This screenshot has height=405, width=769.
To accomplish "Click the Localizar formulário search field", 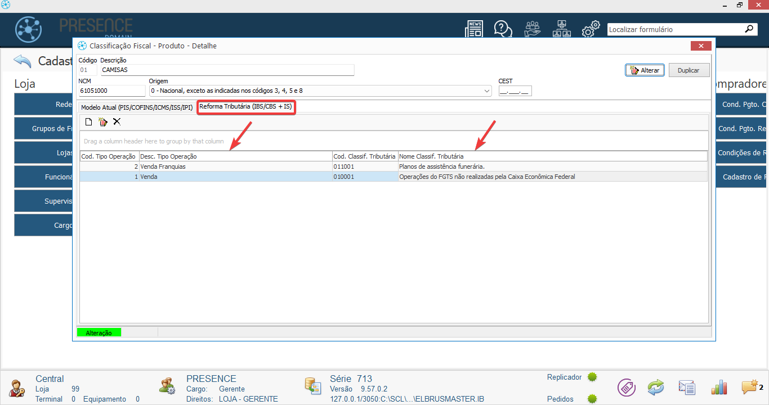I will point(674,29).
